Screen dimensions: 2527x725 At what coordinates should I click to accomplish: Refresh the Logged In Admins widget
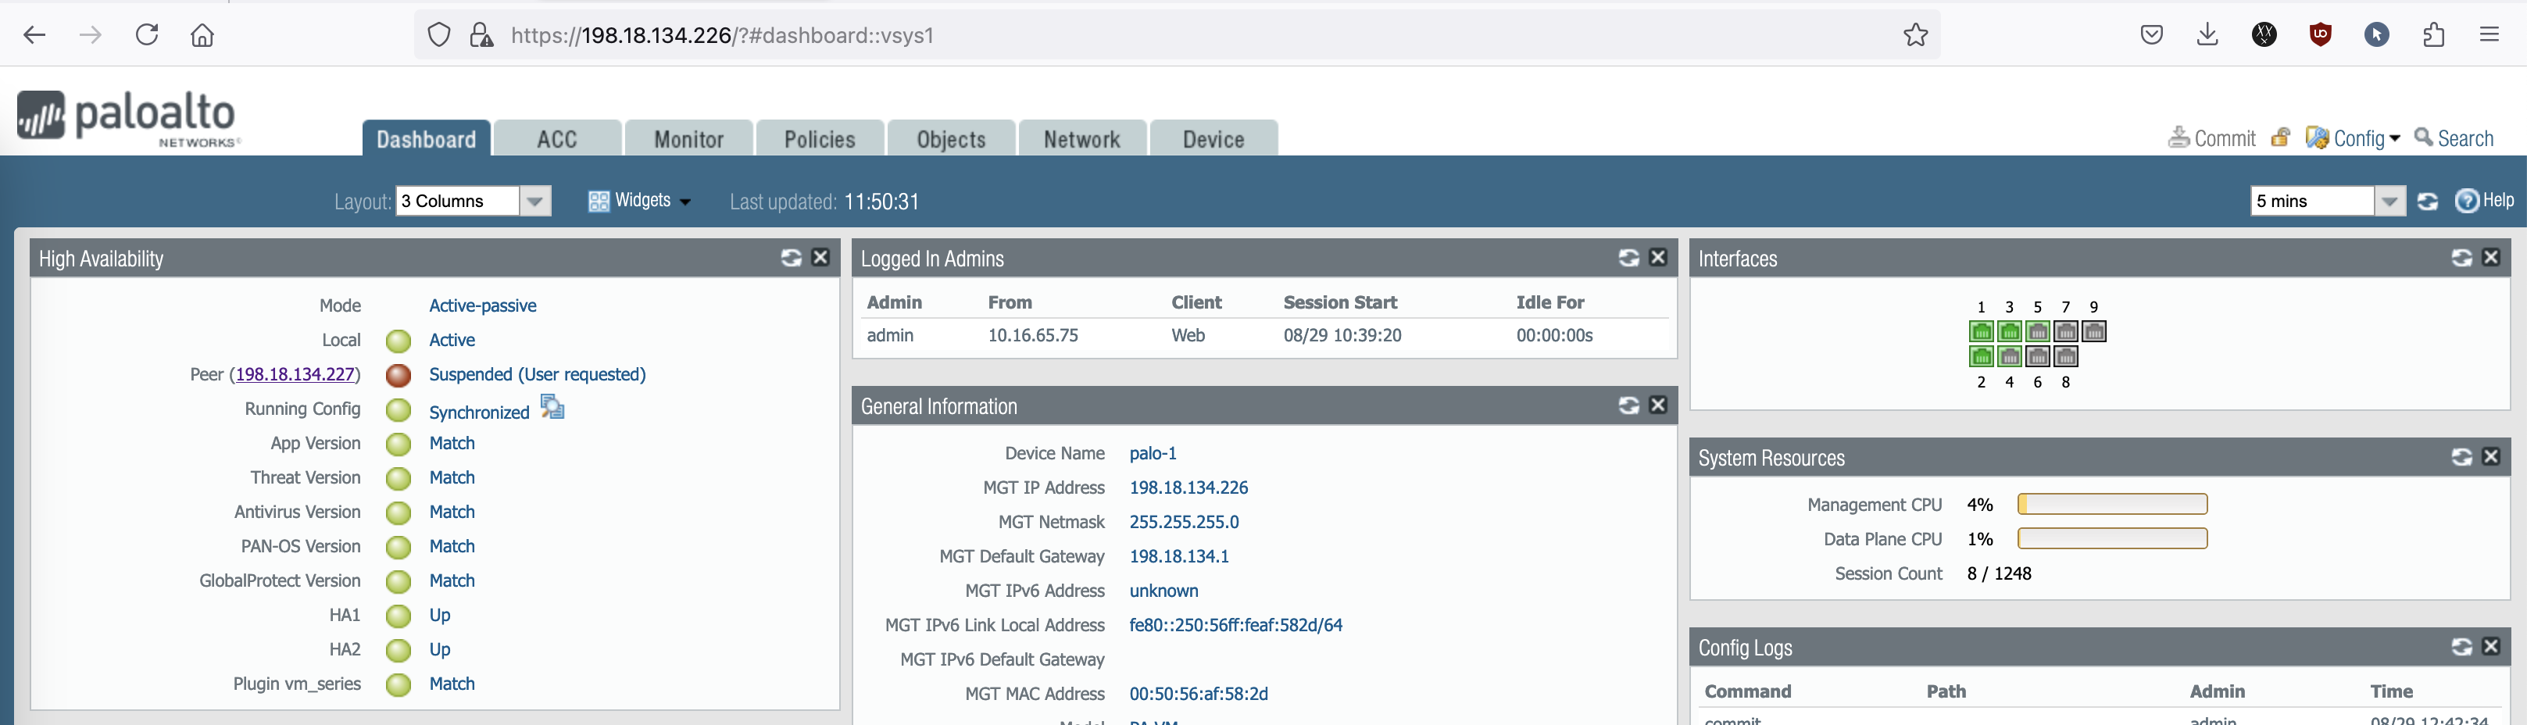[1628, 258]
